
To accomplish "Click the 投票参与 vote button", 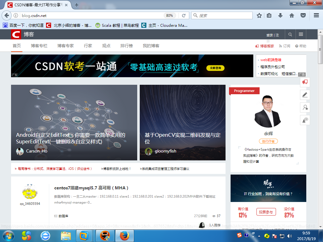I will [x=266, y=212].
